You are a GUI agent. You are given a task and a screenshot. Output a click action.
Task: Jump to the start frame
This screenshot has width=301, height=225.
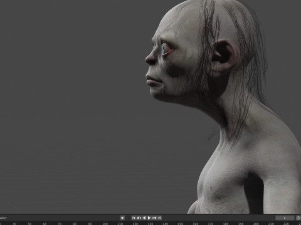(x=134, y=218)
